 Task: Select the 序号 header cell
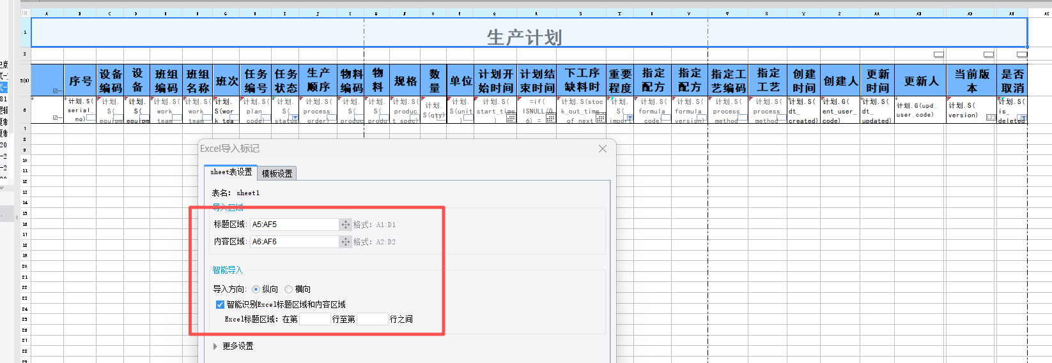click(81, 80)
